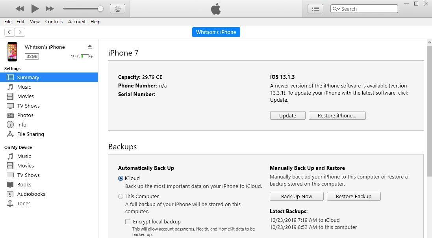Go forward with the right chevron button
Image resolution: width=432 pixels, height=238 pixels.
click(x=20, y=32)
